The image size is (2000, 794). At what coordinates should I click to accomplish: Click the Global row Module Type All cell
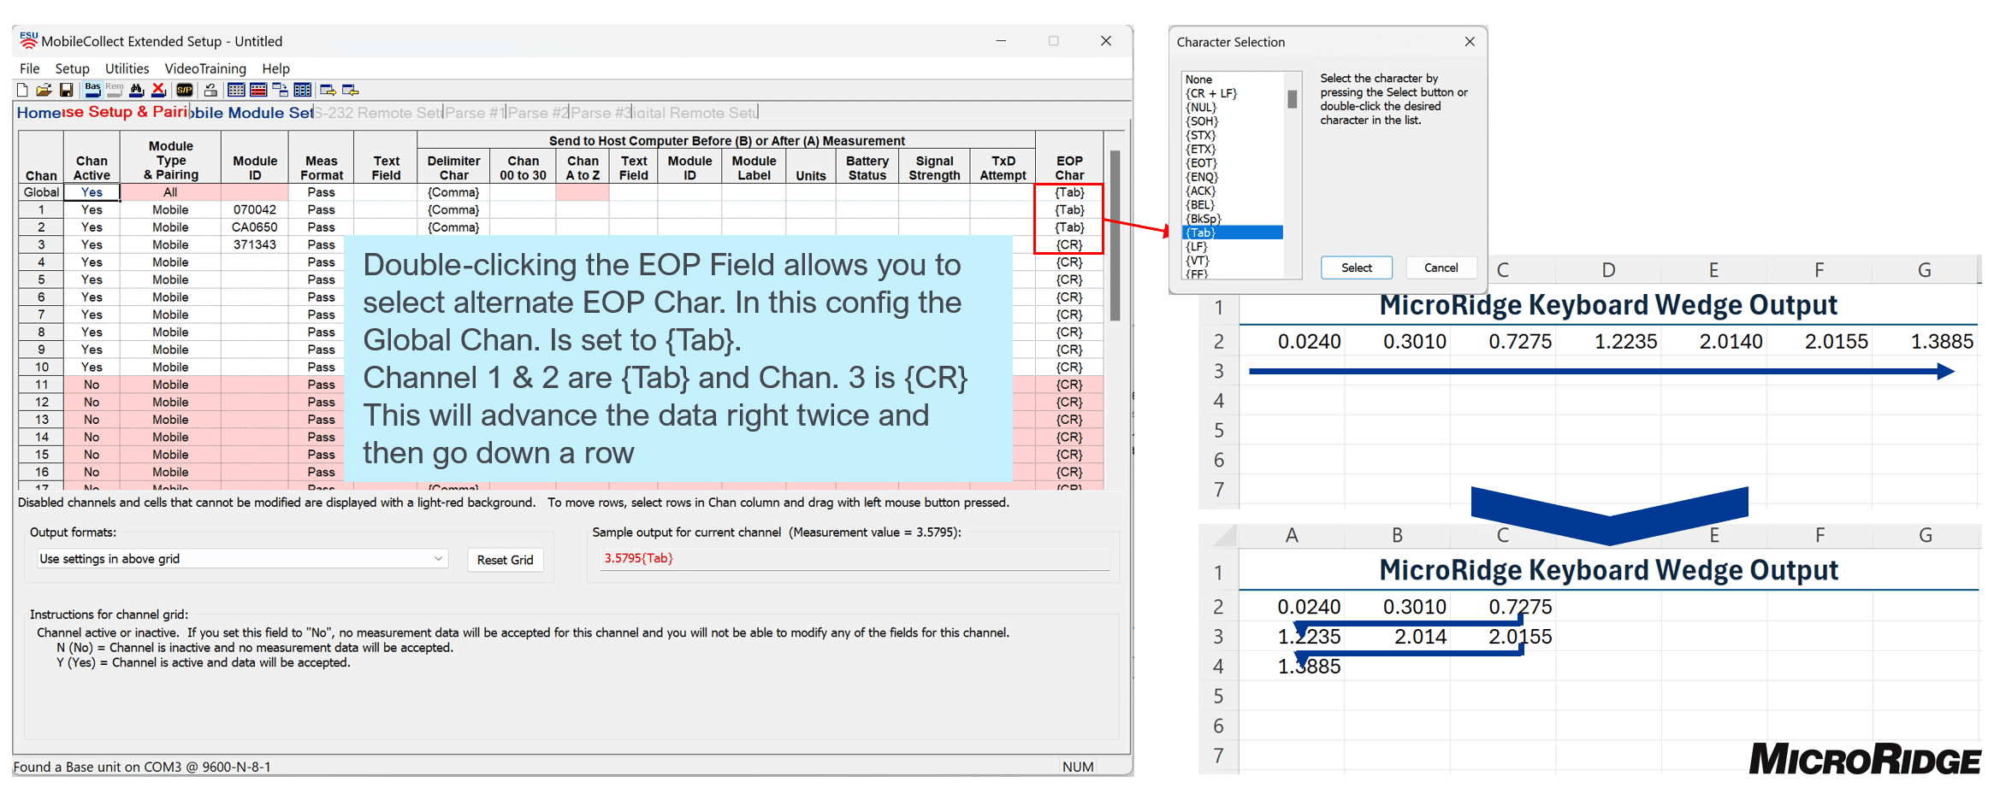point(170,192)
